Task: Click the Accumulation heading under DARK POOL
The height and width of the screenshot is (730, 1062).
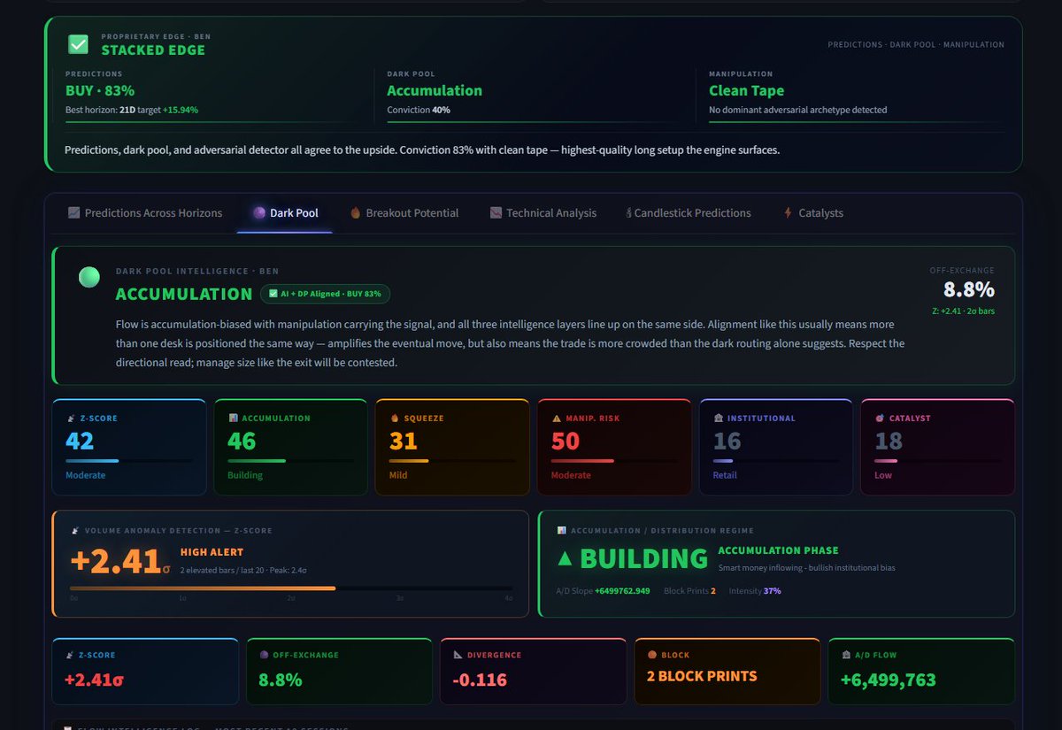Action: 435,90
